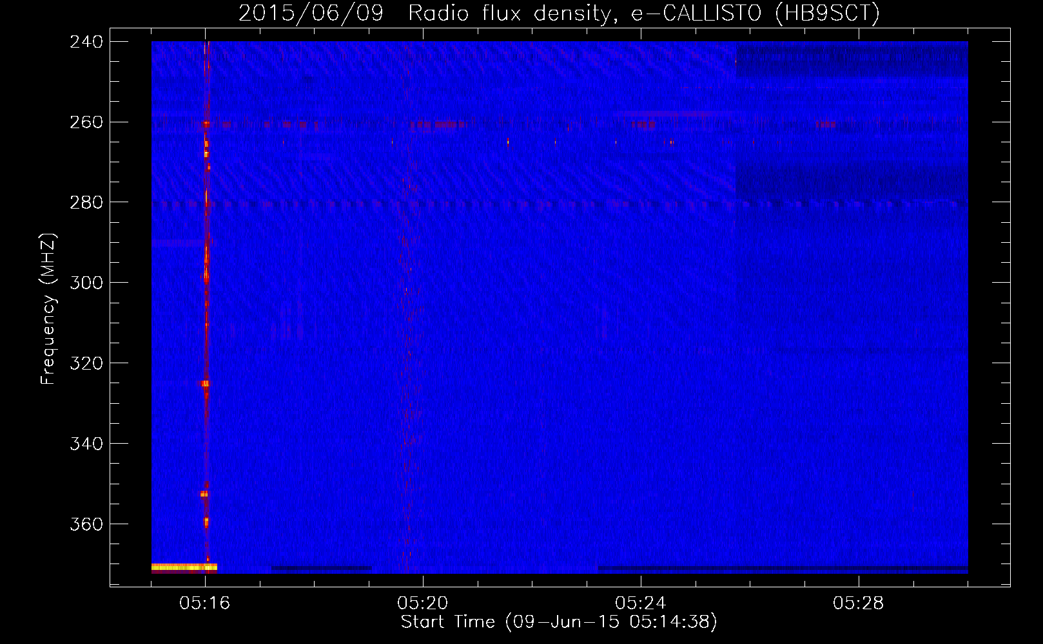This screenshot has width=1043, height=644.
Task: Click the 260 frequency tick label
Action: tap(86, 122)
